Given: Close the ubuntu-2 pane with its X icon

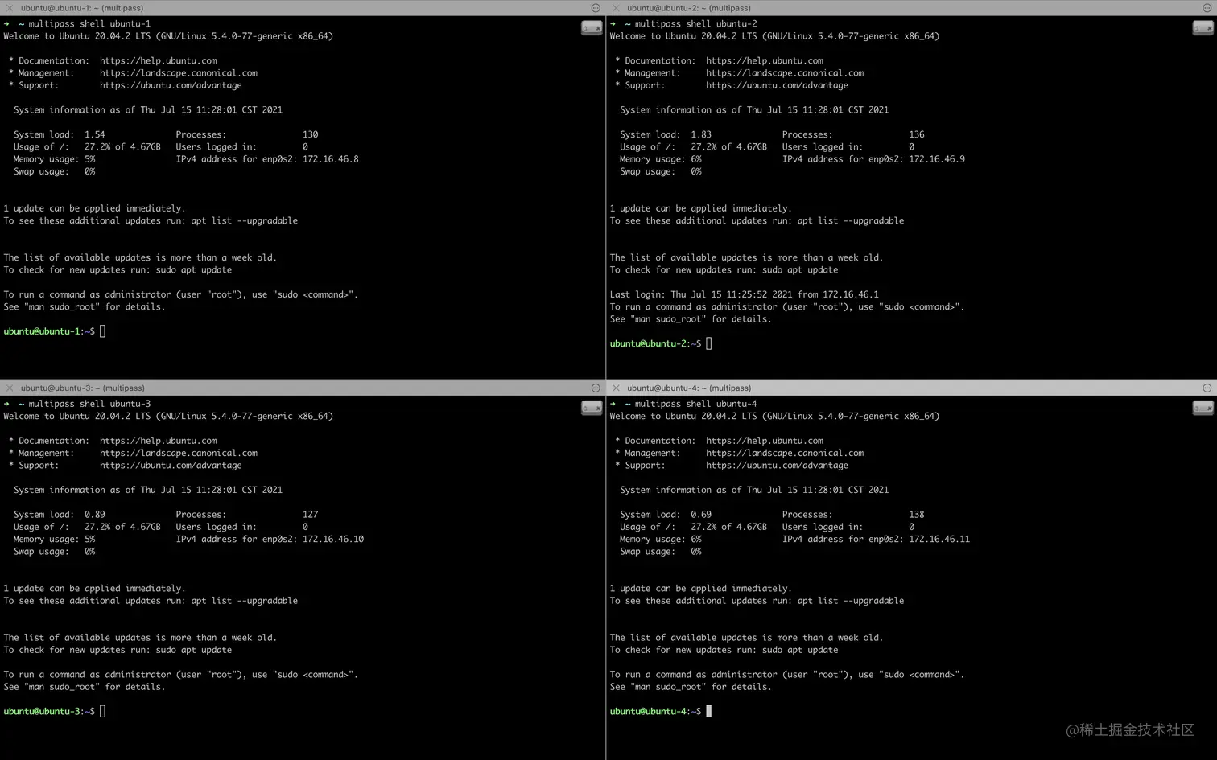Looking at the screenshot, I should [616, 8].
